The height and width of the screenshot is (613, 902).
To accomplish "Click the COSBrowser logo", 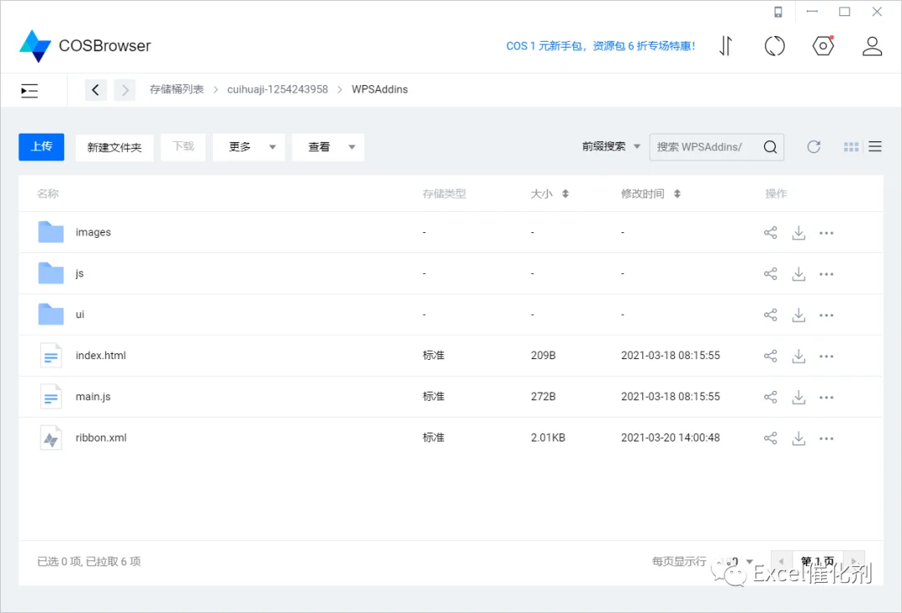I will coord(84,46).
